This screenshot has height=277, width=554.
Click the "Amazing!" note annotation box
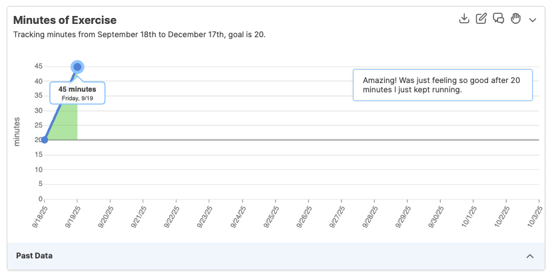point(442,85)
